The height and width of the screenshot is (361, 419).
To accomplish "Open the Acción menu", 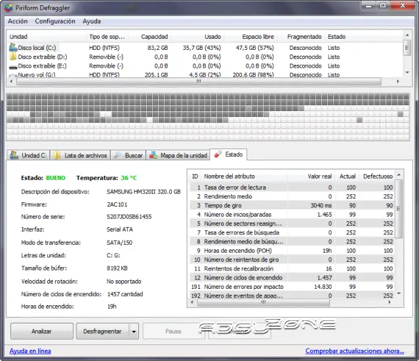I will (18, 21).
